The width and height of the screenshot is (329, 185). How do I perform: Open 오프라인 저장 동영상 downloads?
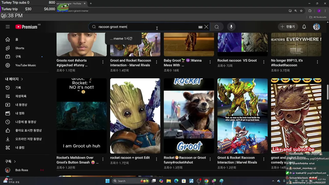coord(29,139)
